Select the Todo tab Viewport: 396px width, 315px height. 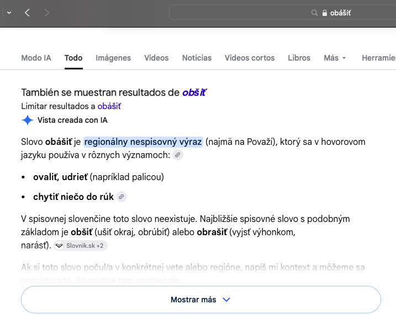point(73,58)
